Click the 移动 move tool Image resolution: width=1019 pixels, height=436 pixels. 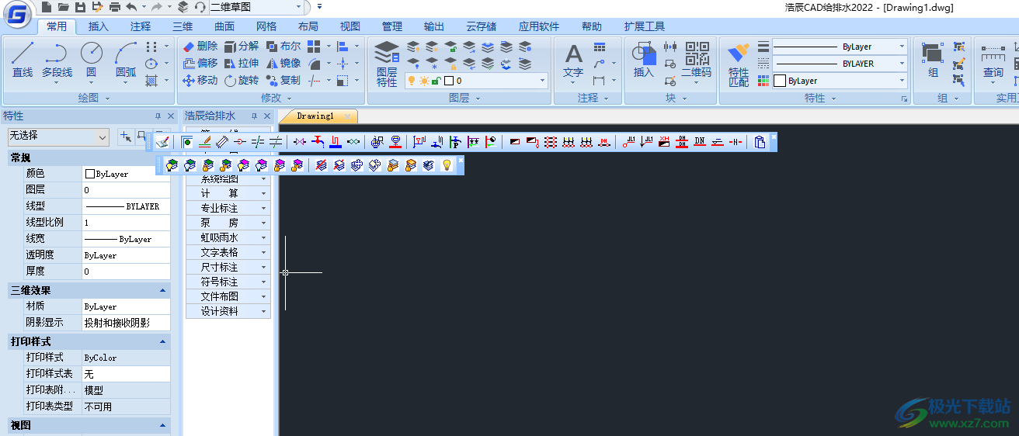(200, 81)
